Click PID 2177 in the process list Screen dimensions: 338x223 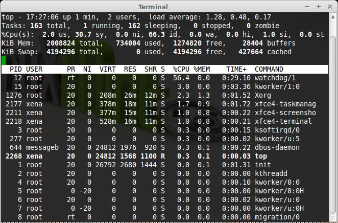(x=14, y=104)
